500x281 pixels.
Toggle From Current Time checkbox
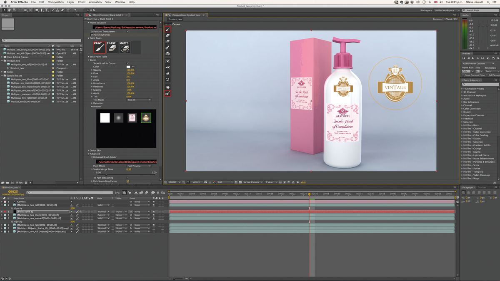point(463,75)
